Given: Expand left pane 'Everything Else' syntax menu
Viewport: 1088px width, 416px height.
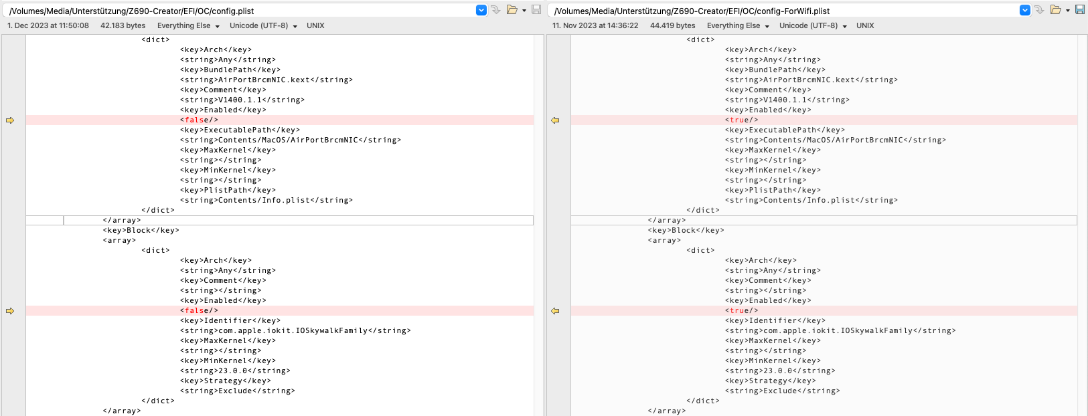Looking at the screenshot, I should point(188,26).
